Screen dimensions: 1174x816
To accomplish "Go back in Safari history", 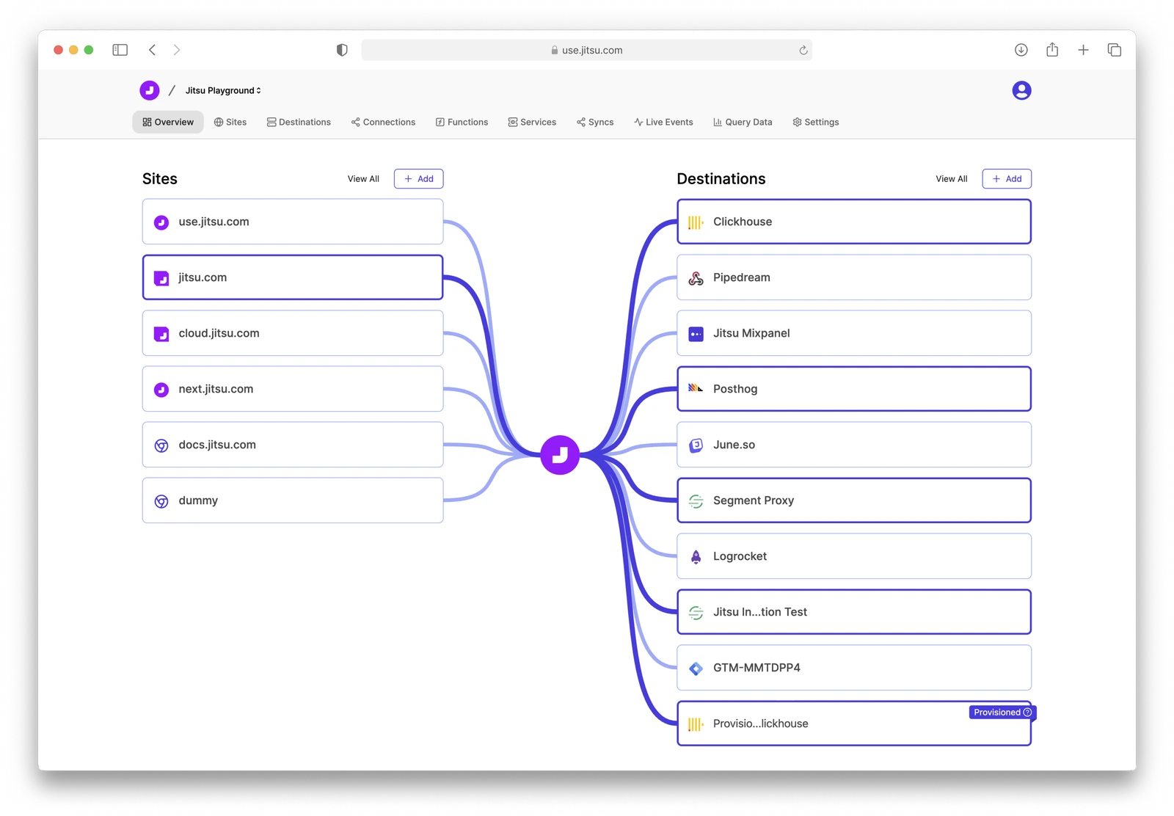I will click(x=153, y=50).
